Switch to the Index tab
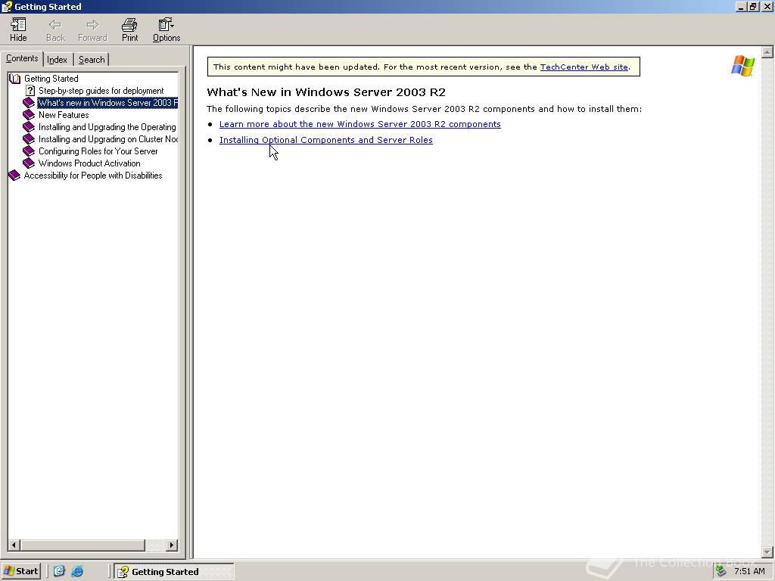Screen dimensions: 775x581 click(58, 60)
